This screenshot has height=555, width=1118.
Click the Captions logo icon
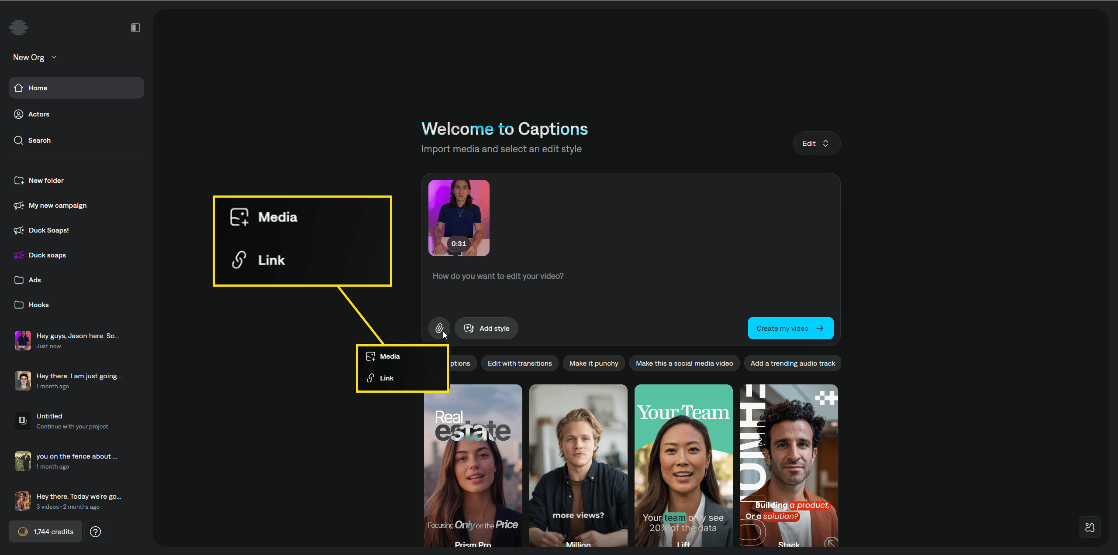(x=18, y=27)
